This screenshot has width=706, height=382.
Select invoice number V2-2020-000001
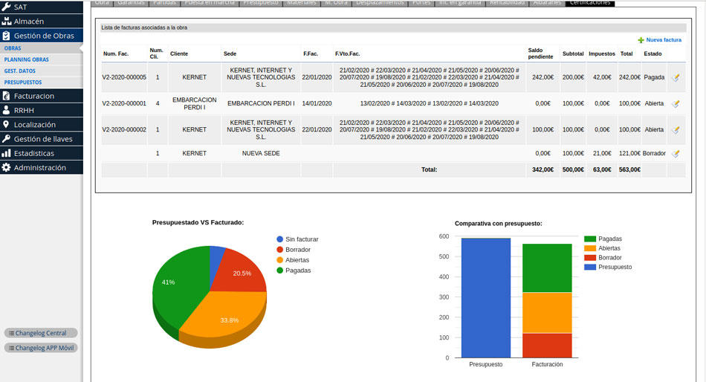pyautogui.click(x=124, y=103)
